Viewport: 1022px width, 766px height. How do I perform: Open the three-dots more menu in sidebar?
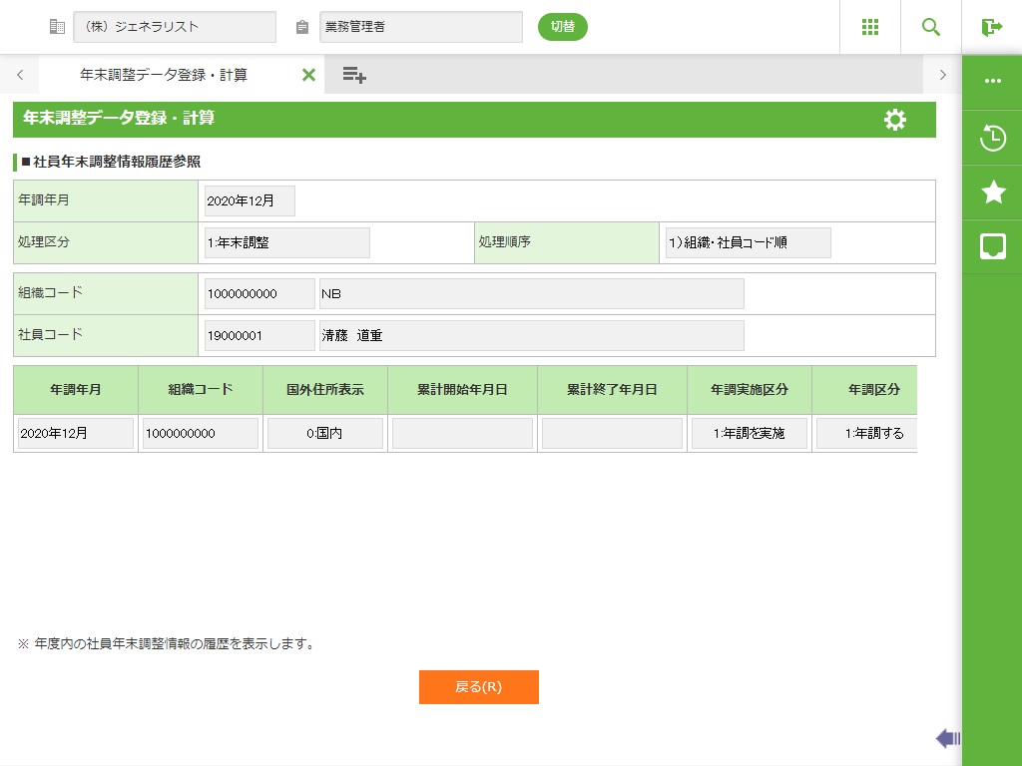coord(992,81)
